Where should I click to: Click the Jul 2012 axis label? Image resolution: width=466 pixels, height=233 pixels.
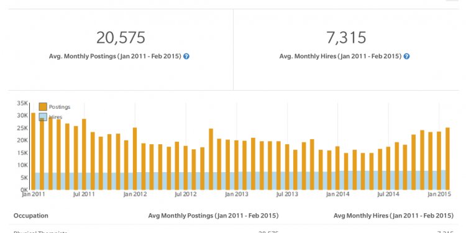(185, 194)
